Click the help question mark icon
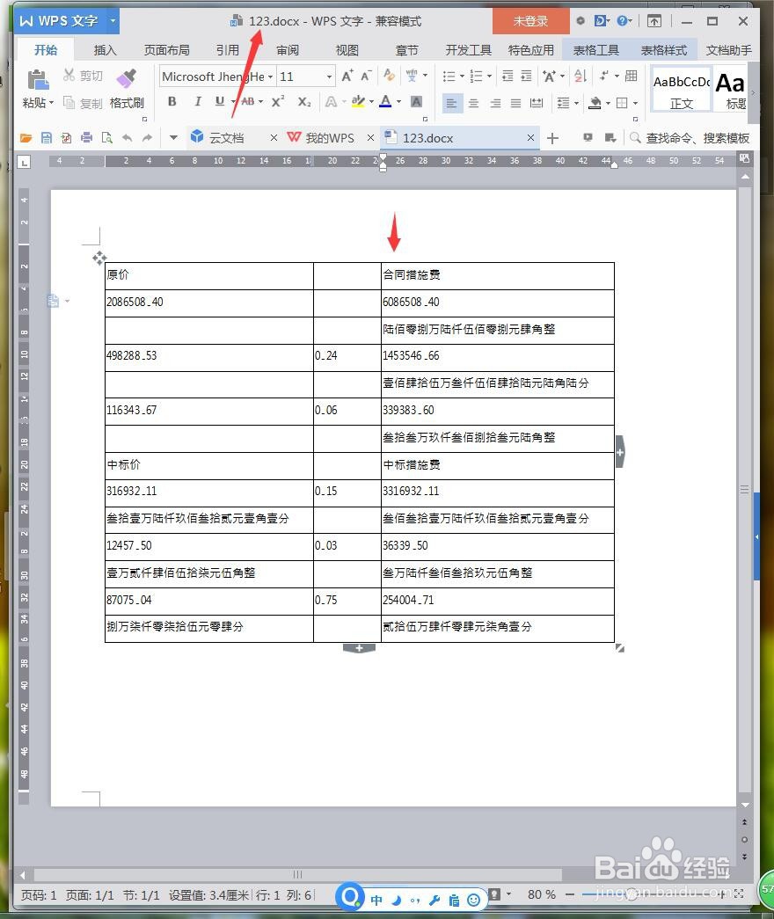This screenshot has height=919, width=774. [621, 21]
